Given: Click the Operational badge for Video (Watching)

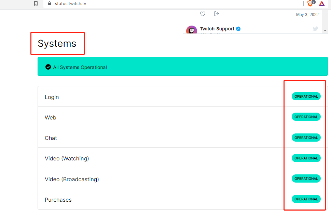Looking at the screenshot, I should (x=306, y=158).
